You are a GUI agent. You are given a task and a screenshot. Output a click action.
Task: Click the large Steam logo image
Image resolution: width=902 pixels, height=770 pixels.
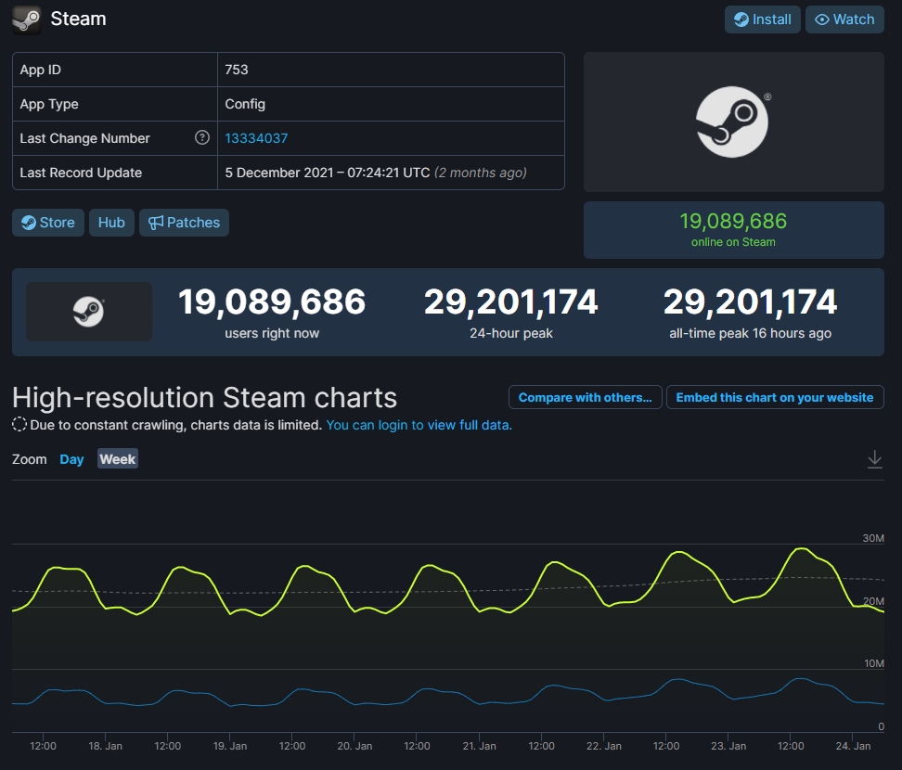(733, 122)
